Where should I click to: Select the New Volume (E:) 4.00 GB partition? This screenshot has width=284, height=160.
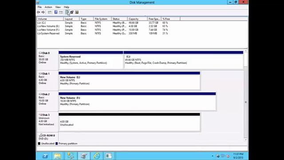[x=129, y=81]
